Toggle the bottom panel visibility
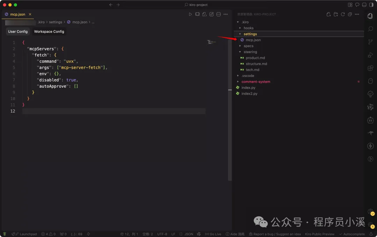 [364, 5]
